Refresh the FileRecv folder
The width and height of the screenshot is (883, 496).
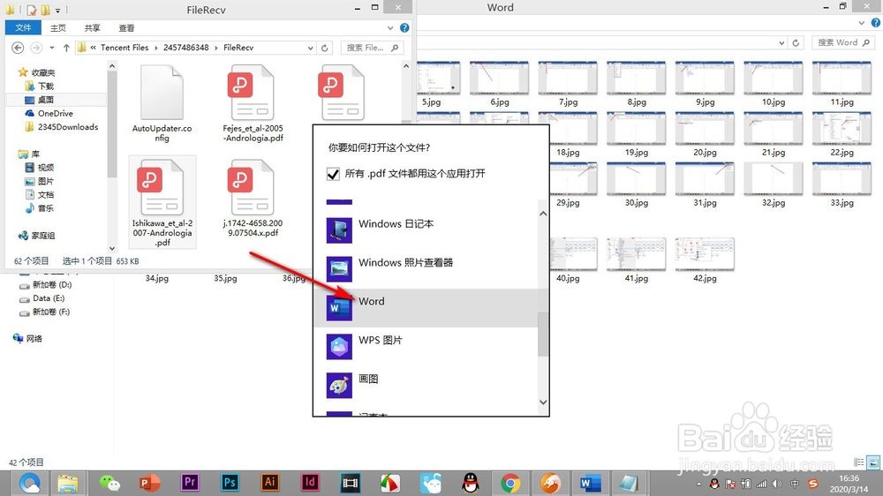point(324,48)
